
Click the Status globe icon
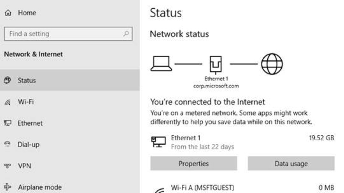coord(7,80)
